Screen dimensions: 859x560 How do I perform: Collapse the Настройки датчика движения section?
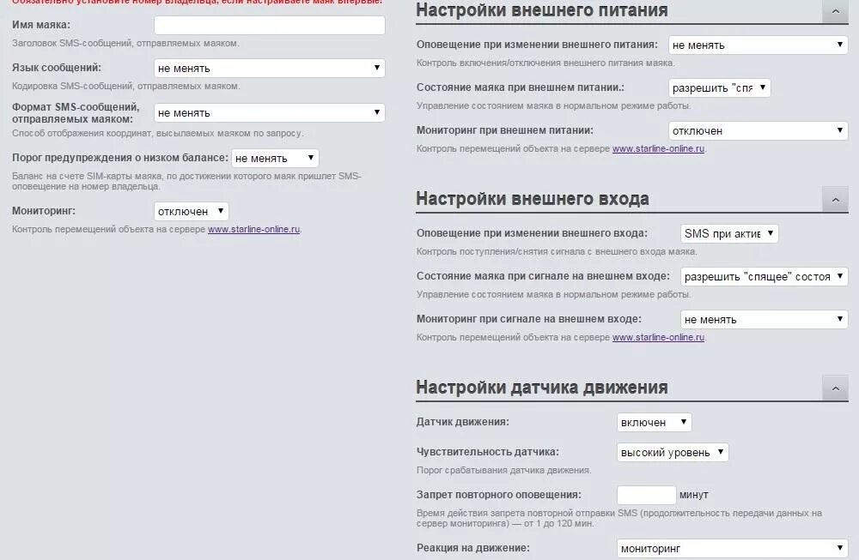click(x=836, y=388)
